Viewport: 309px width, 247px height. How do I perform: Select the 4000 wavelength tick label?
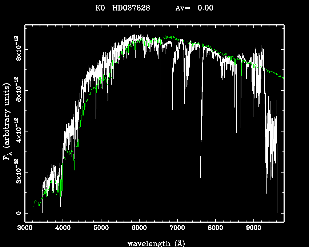pyautogui.click(x=63, y=229)
